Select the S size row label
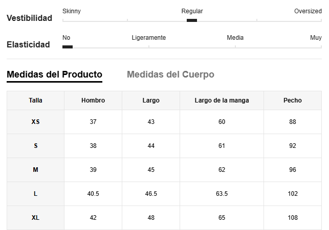The height and width of the screenshot is (230, 329). [35, 146]
